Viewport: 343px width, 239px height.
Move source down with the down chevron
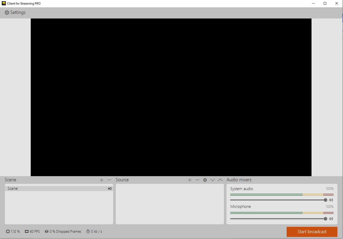(213, 180)
